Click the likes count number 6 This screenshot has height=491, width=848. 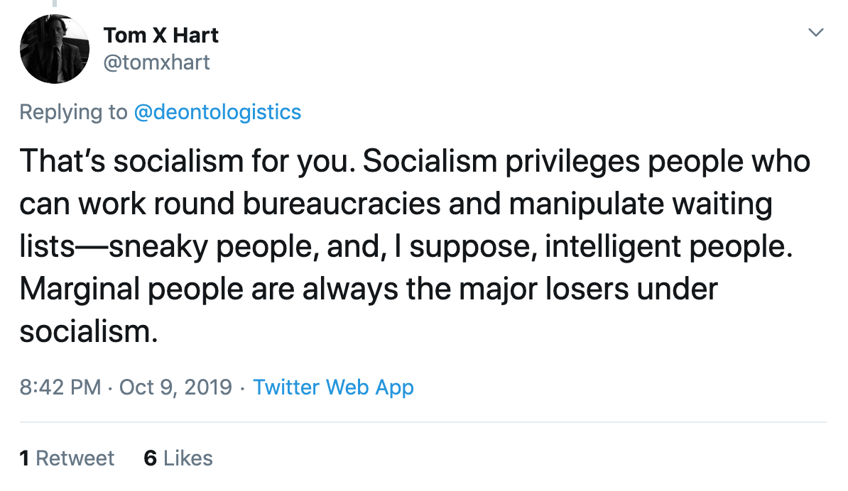[x=150, y=458]
